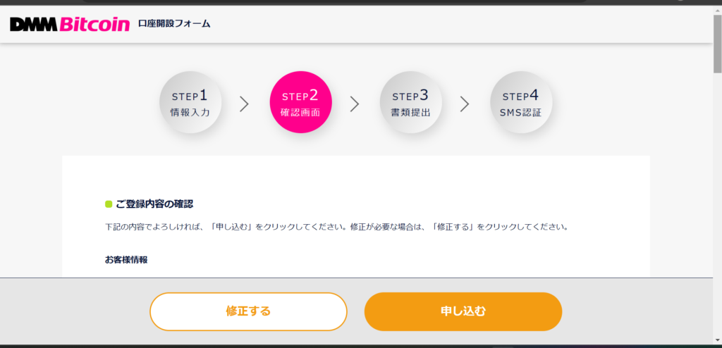Go to STEP1 情報入力 circle
The image size is (722, 348).
pyautogui.click(x=190, y=102)
